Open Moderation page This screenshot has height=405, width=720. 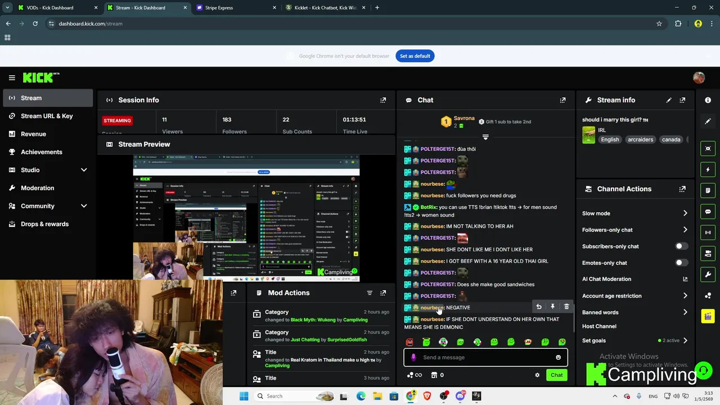pos(48,188)
